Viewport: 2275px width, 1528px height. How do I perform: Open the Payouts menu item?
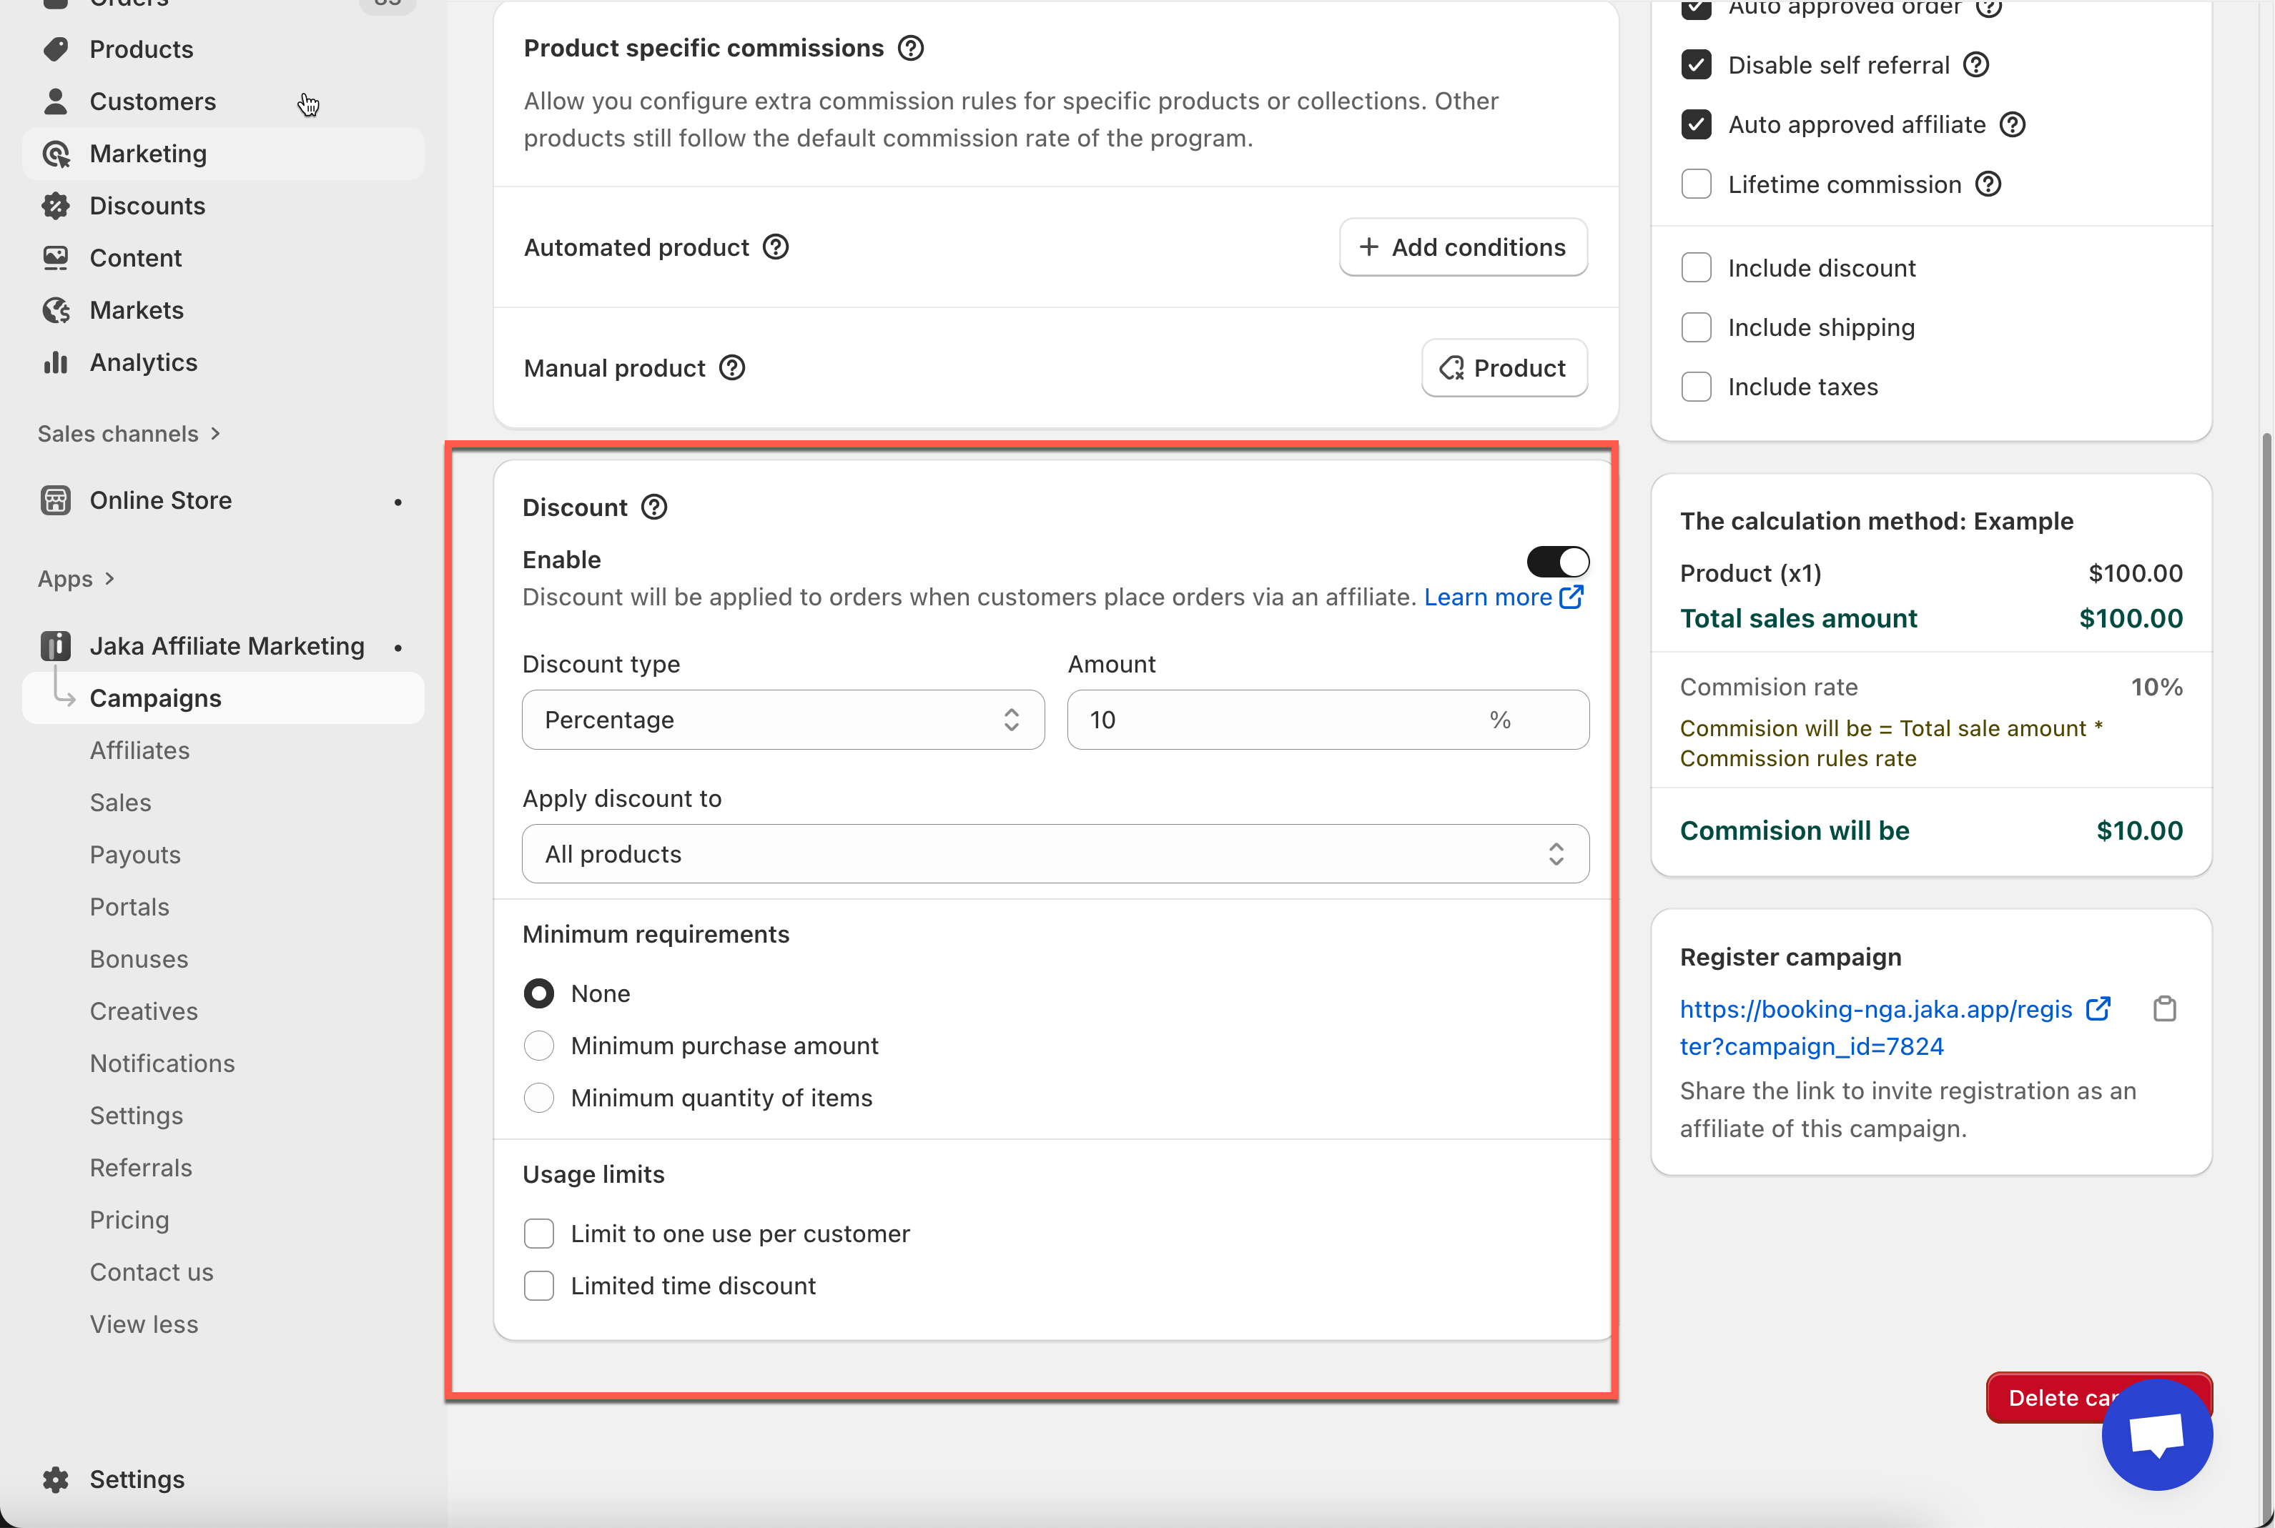pos(136,855)
